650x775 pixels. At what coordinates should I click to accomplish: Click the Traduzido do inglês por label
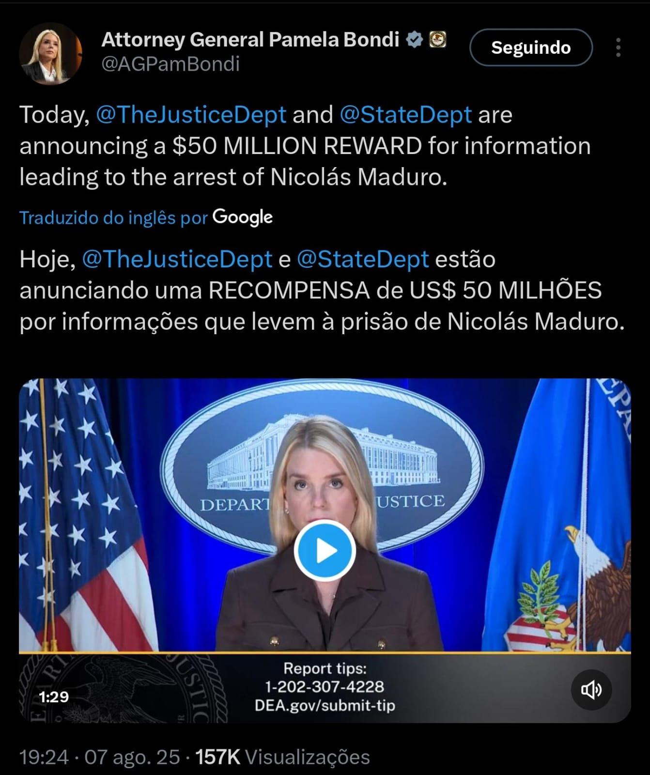[x=114, y=218]
